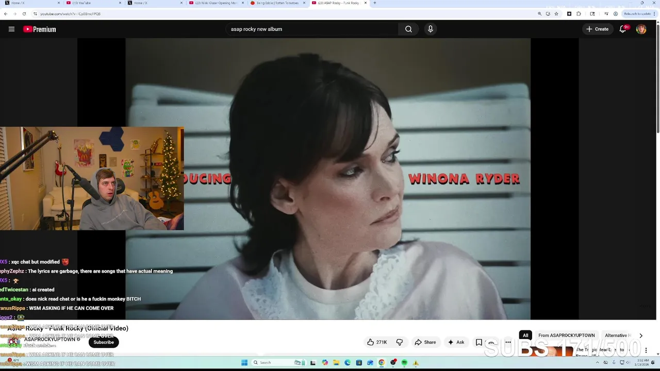Reload the page
The width and height of the screenshot is (660, 371).
(x=24, y=14)
